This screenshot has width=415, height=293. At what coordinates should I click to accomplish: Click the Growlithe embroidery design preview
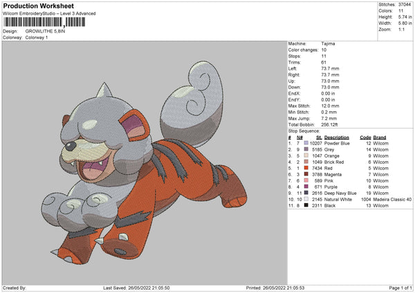(145, 162)
